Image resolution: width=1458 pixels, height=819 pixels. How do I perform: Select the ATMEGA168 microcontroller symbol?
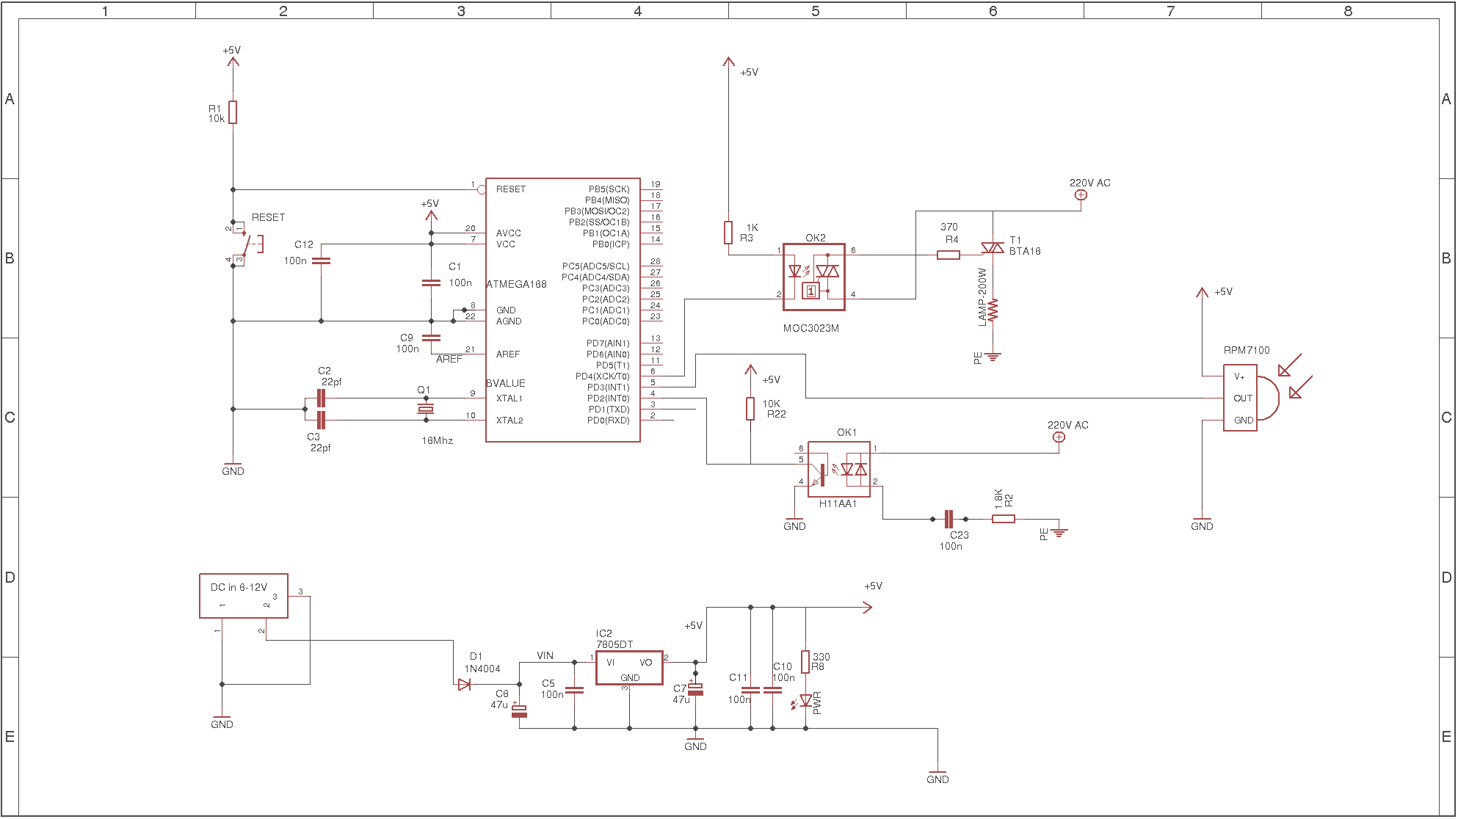click(563, 310)
